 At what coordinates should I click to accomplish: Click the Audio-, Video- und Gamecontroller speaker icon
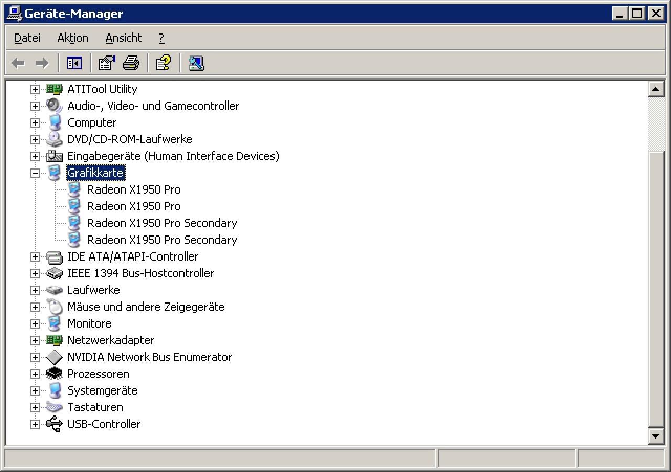click(x=54, y=106)
